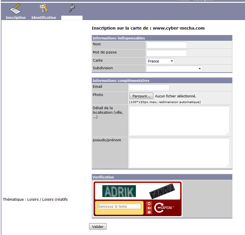
Task: Click in the pseudo/prénom textarea
Action: point(179,153)
